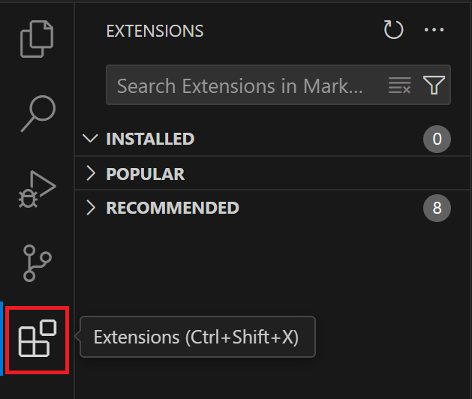Click the EXTENSIONS panel title
Image resolution: width=472 pixels, height=399 pixels.
click(x=155, y=31)
